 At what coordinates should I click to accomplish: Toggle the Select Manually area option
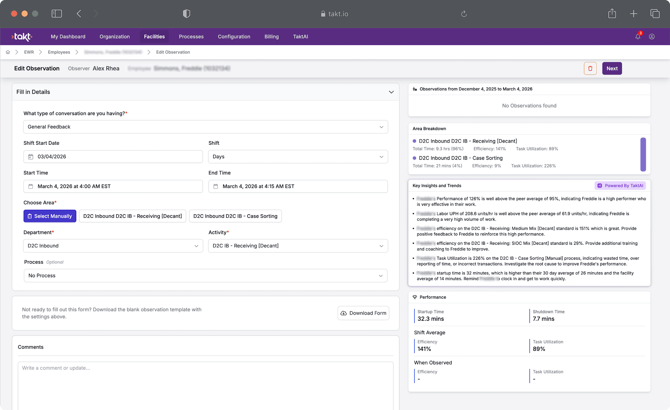(x=50, y=216)
